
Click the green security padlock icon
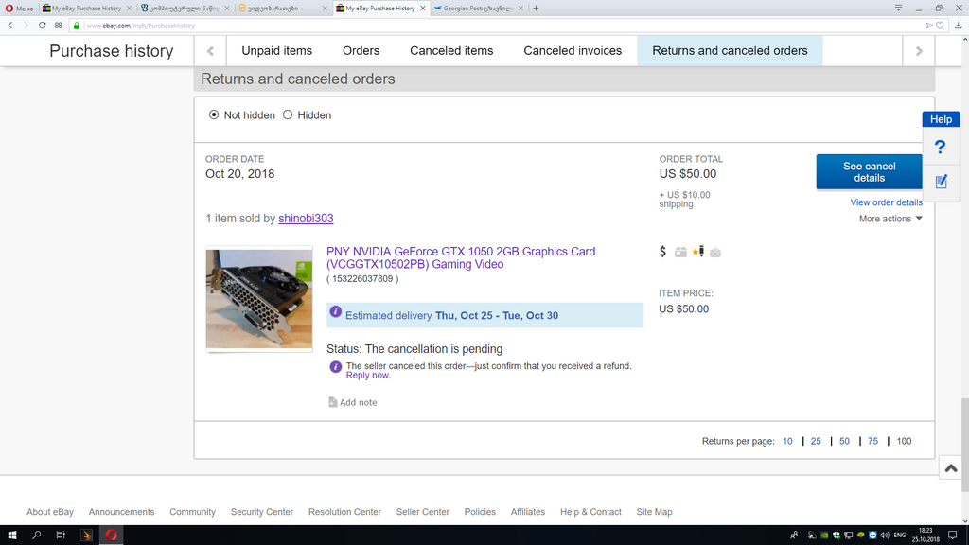(x=77, y=26)
